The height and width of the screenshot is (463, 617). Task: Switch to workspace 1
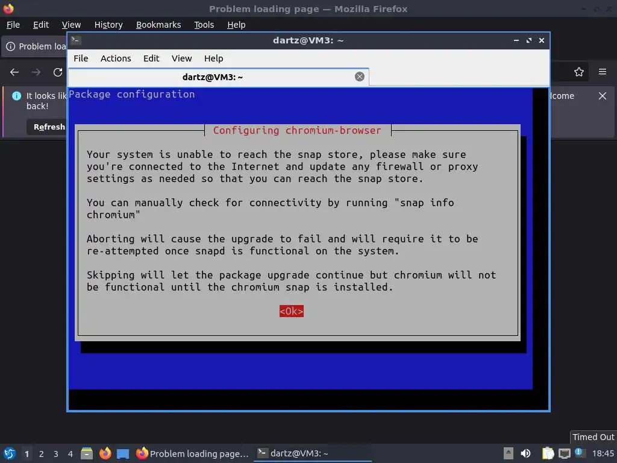pyautogui.click(x=27, y=453)
